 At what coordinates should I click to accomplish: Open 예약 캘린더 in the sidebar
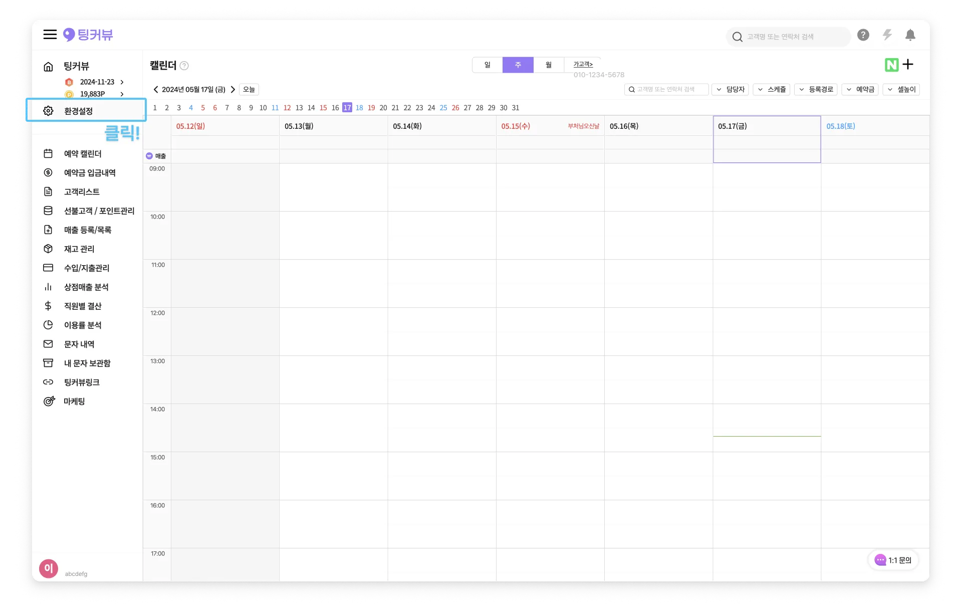point(83,154)
